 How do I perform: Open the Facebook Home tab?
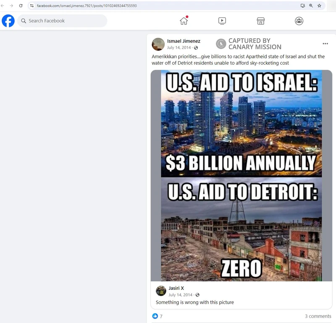click(184, 21)
